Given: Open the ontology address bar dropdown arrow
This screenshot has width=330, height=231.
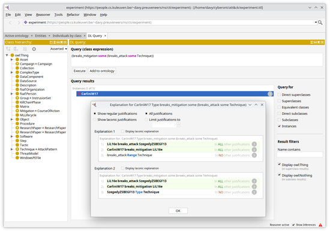Looking at the screenshot, I should click(x=316, y=22).
